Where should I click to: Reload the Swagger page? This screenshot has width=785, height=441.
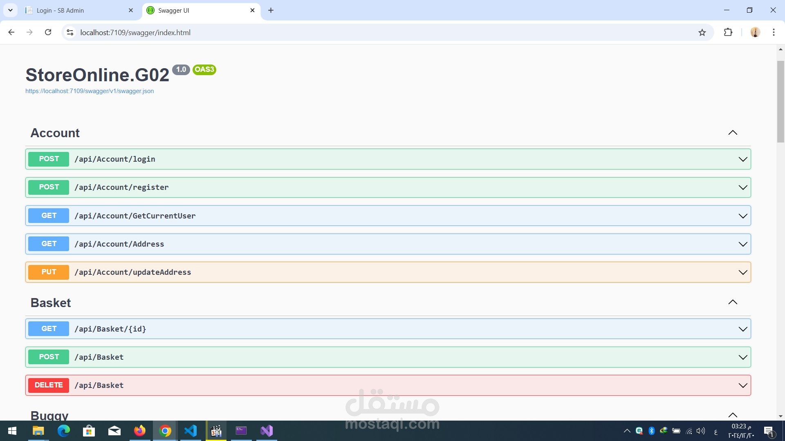48,32
